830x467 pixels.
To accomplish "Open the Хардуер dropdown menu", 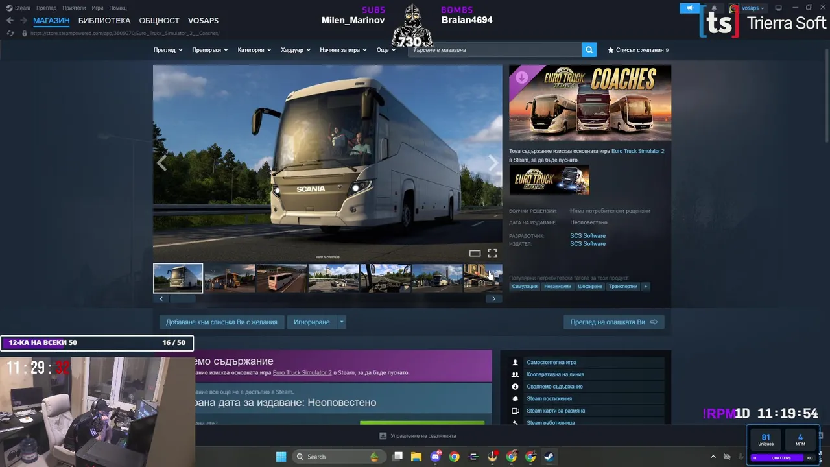I will 296,50.
